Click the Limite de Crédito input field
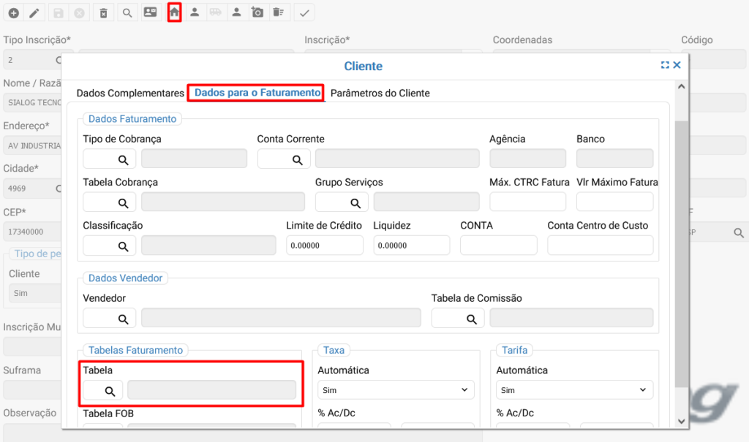The height and width of the screenshot is (442, 749). coord(324,245)
